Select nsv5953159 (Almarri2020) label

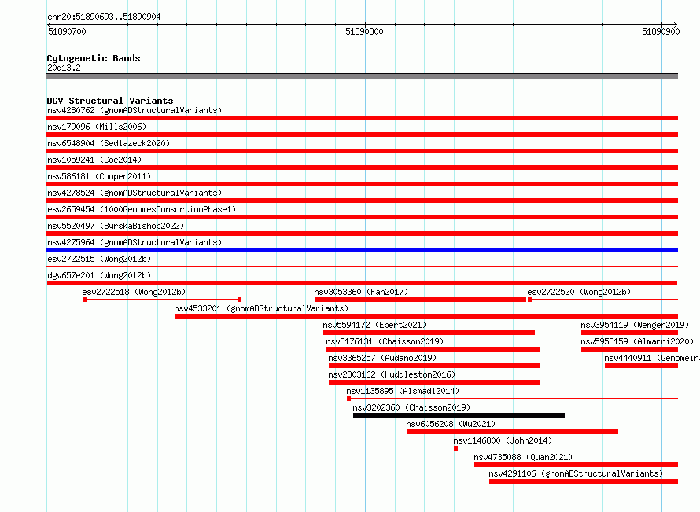(637, 341)
